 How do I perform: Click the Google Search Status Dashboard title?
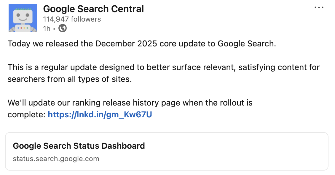click(x=79, y=146)
